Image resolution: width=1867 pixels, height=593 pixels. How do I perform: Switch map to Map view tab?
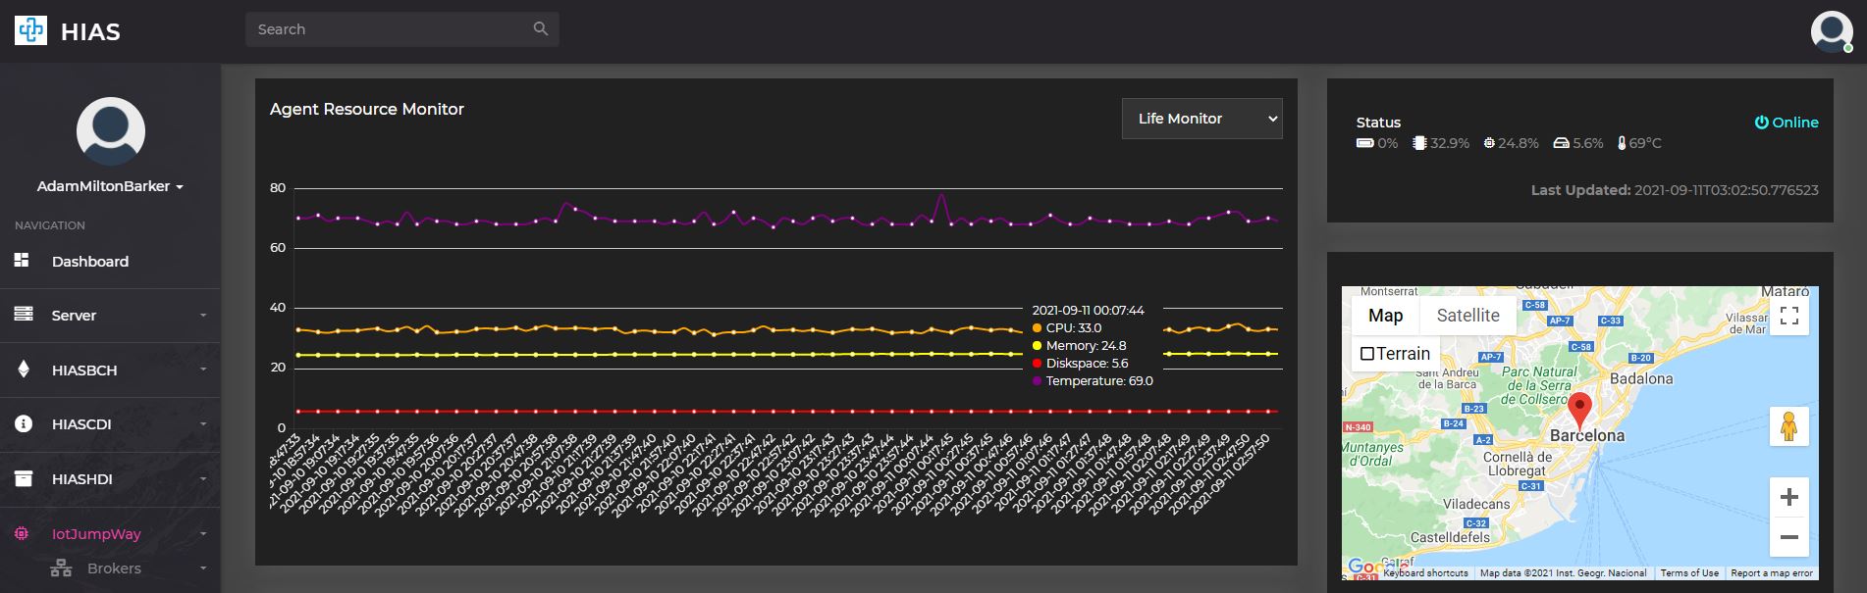[1386, 316]
